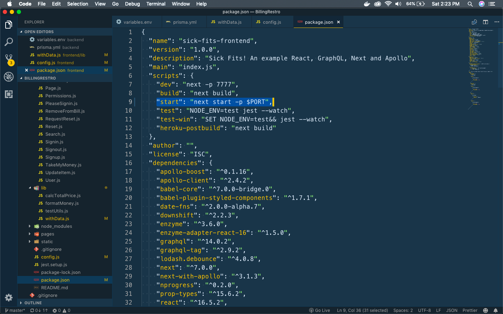Open the Extensions view in activity bar
The image size is (503, 314).
(9, 94)
